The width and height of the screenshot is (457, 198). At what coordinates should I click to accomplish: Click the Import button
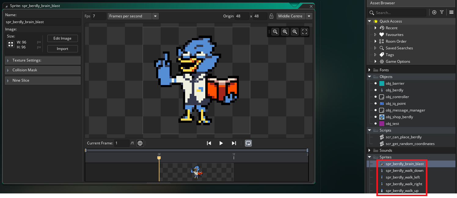(x=62, y=49)
